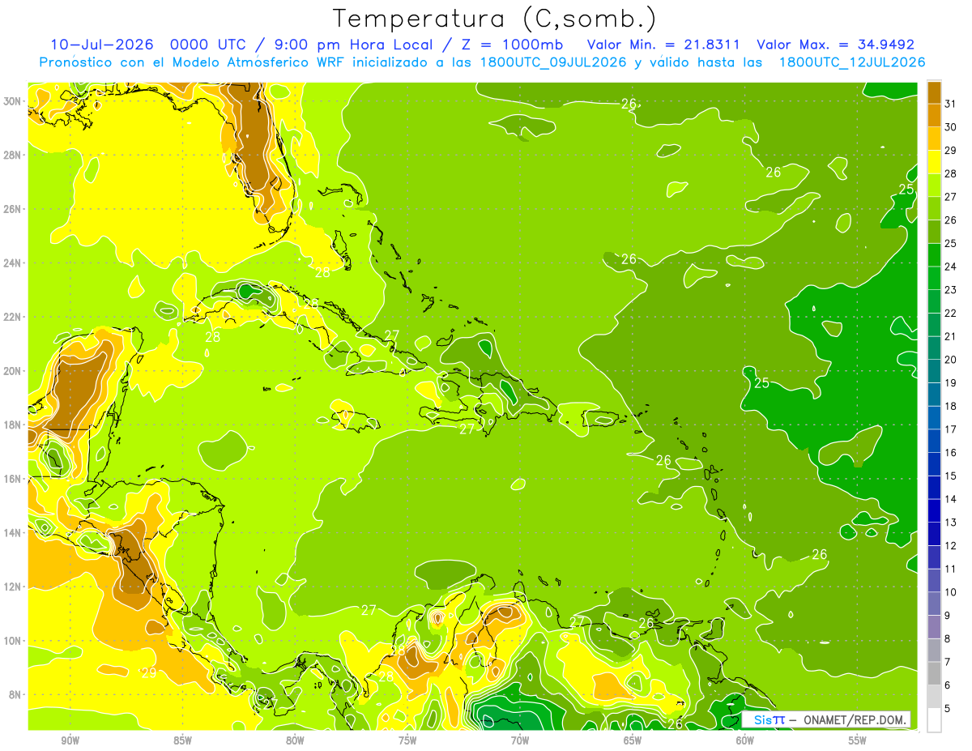
Task: Select initialization time "1800UTC_09JUL2026"
Action: [x=554, y=62]
